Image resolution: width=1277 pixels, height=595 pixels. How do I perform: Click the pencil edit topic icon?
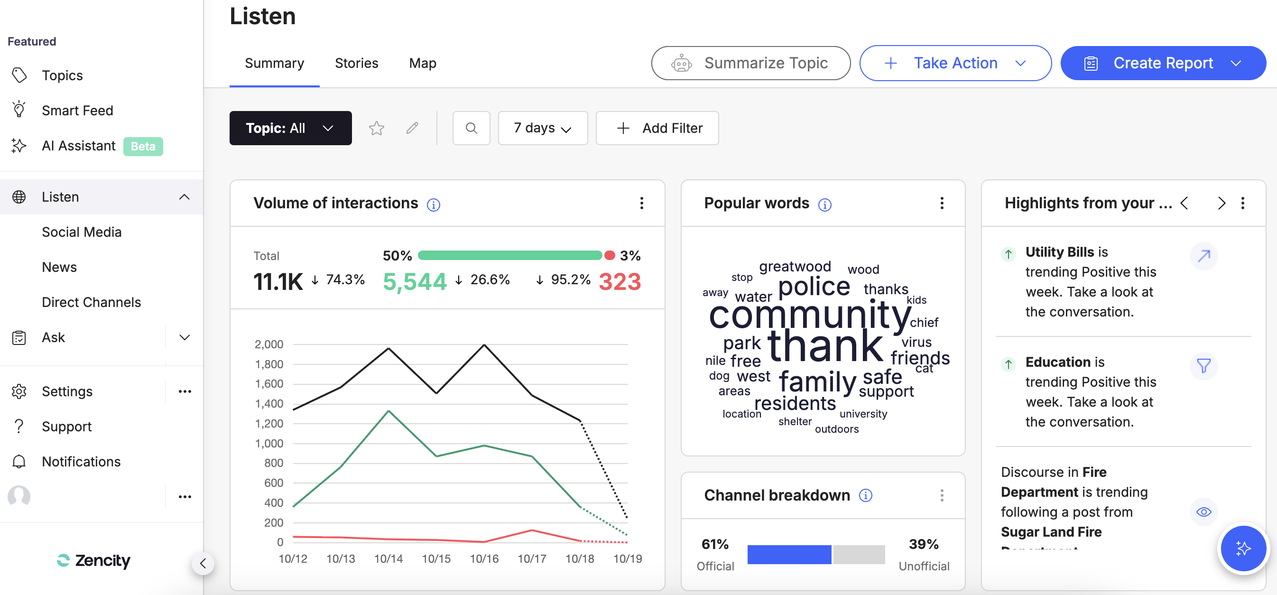pyautogui.click(x=412, y=129)
